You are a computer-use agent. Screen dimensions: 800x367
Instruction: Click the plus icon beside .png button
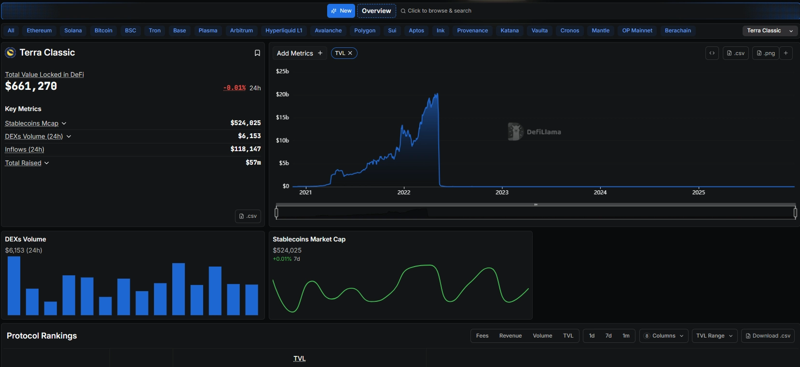786,53
